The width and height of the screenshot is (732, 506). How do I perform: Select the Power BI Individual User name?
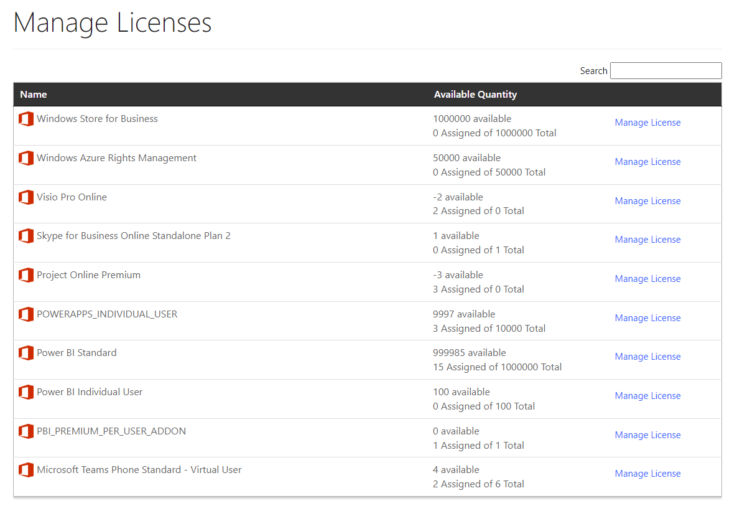pos(90,392)
